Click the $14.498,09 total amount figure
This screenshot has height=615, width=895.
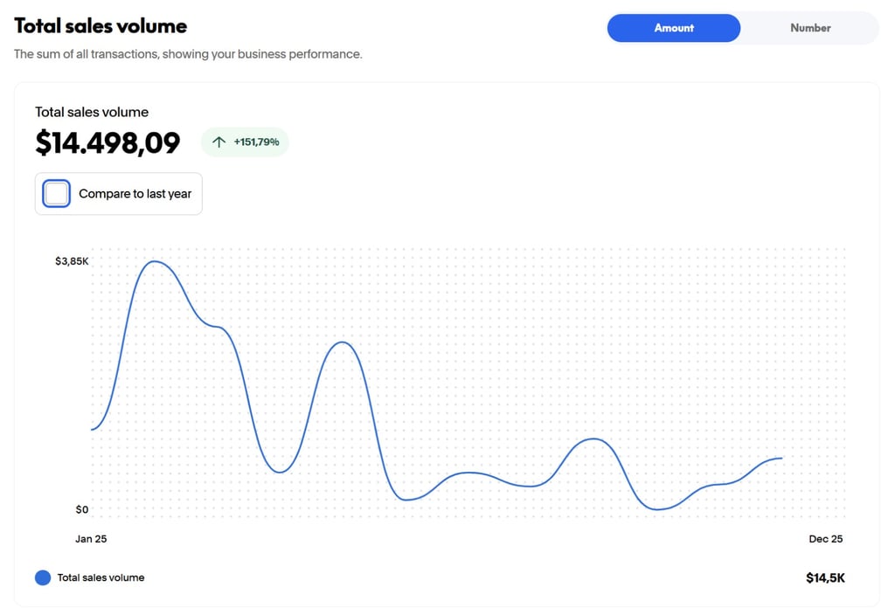click(108, 142)
